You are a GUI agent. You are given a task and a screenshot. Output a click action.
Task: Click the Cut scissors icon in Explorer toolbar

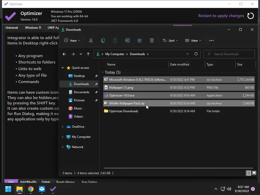pyautogui.click(x=91, y=40)
